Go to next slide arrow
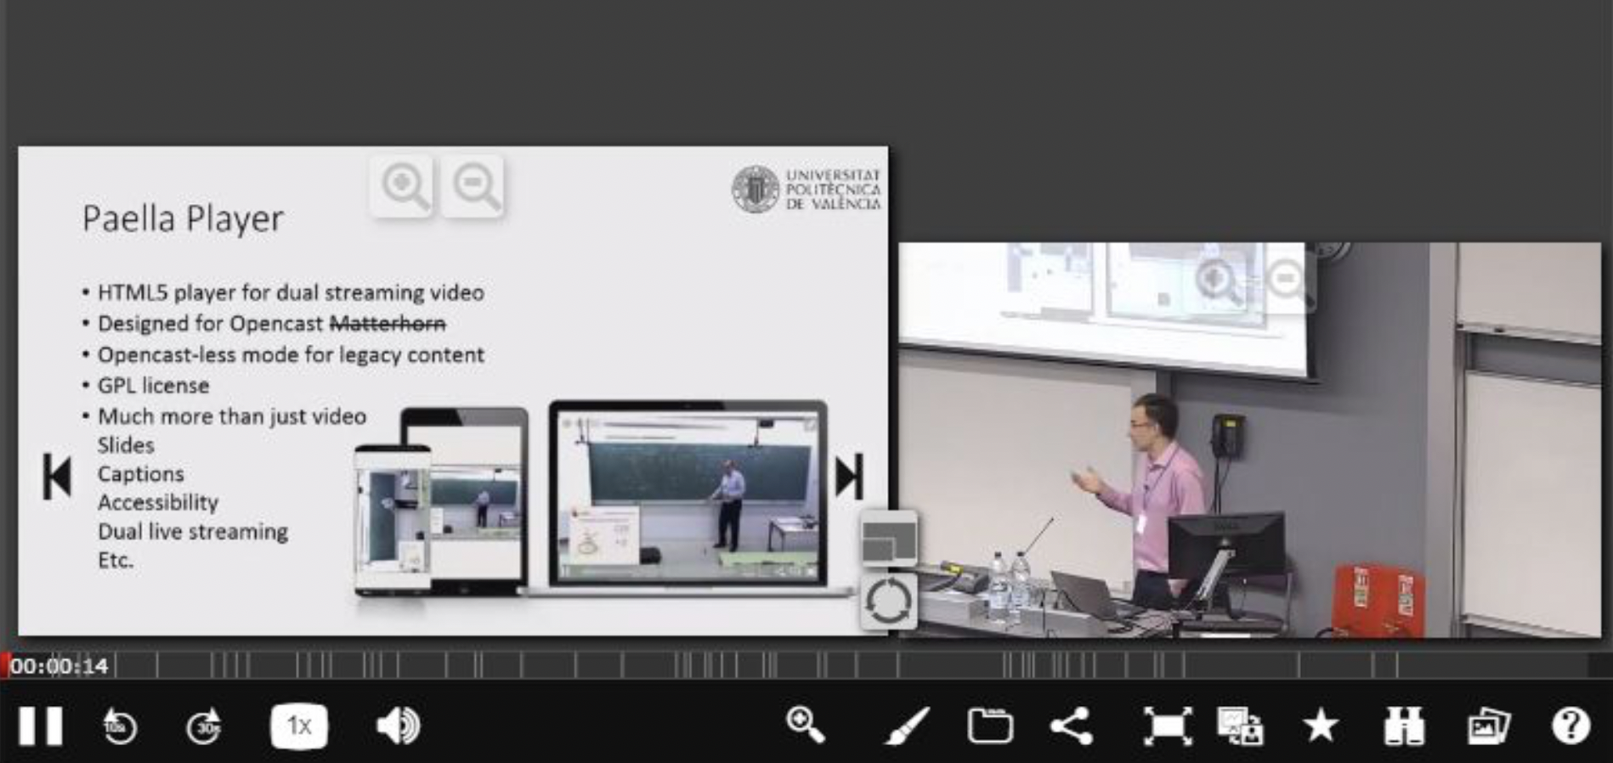The width and height of the screenshot is (1613, 763). [x=849, y=476]
